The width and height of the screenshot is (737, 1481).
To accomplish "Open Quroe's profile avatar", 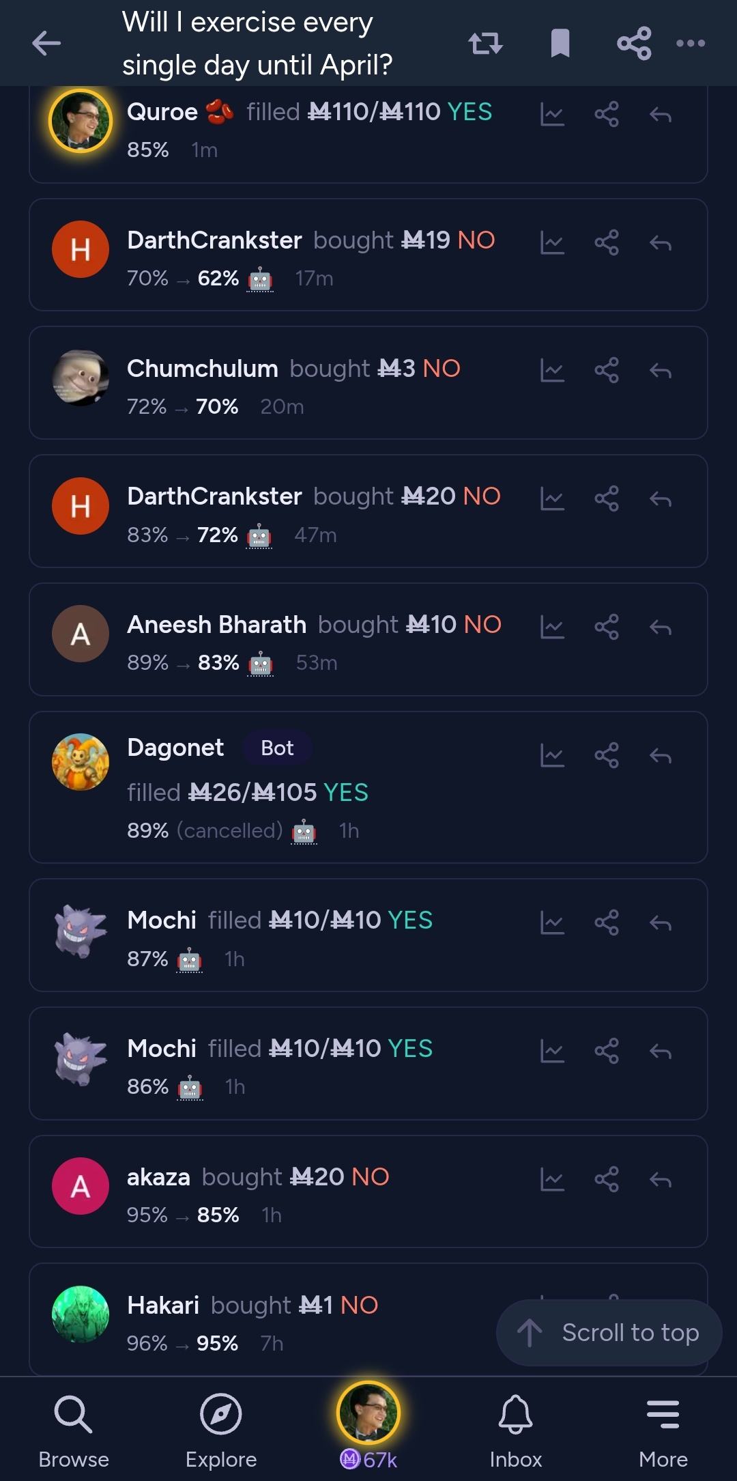I will 81,121.
